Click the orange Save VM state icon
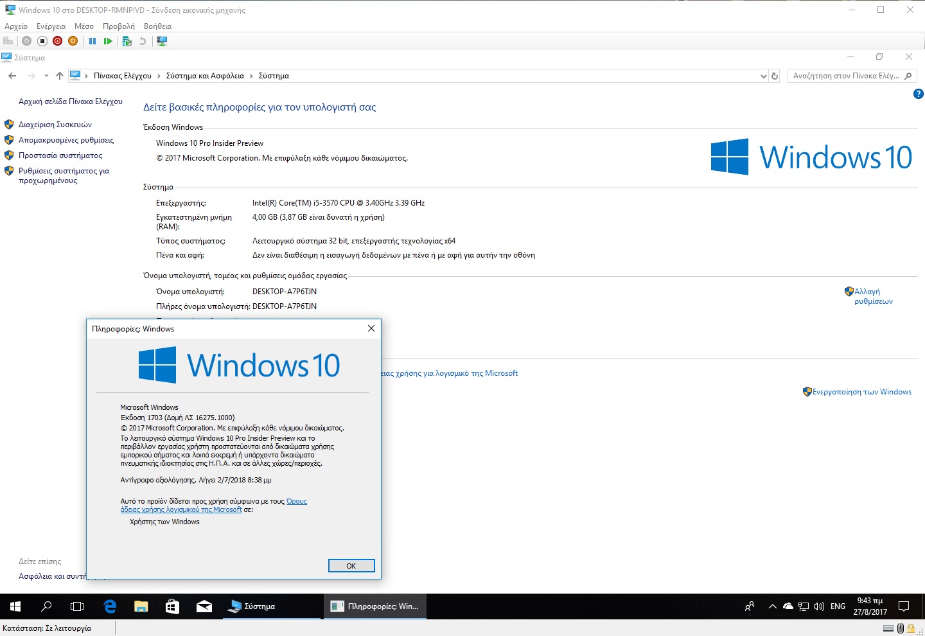The width and height of the screenshot is (925, 636). pos(73,41)
